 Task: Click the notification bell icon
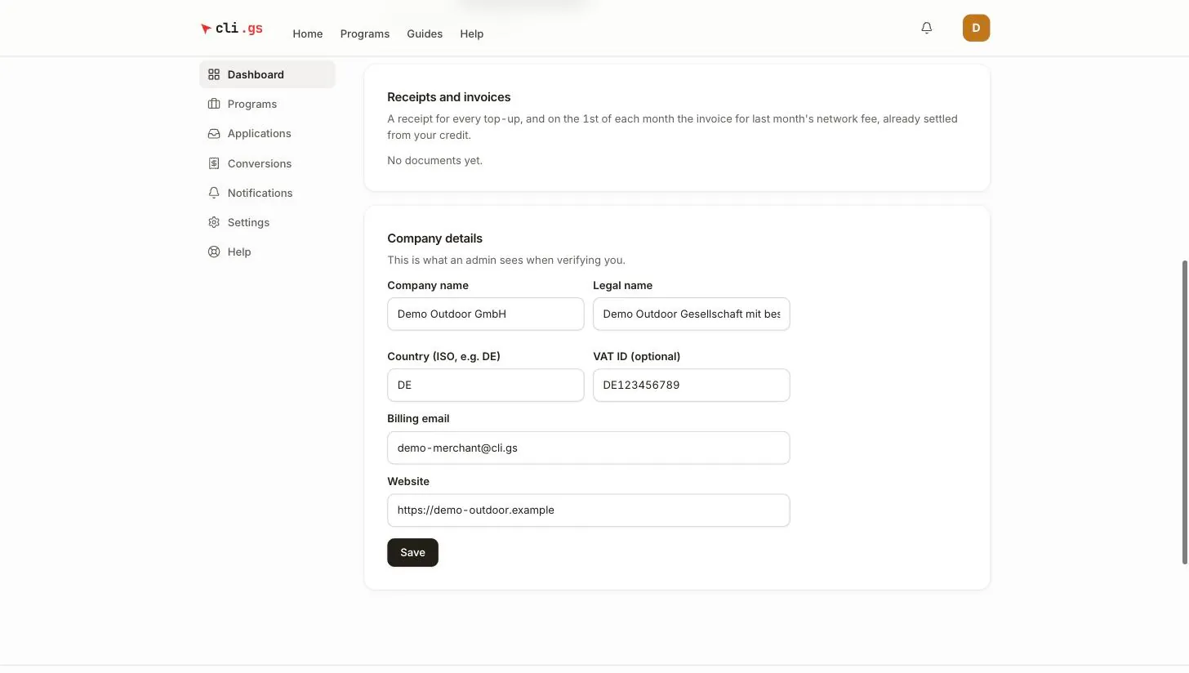click(x=926, y=28)
